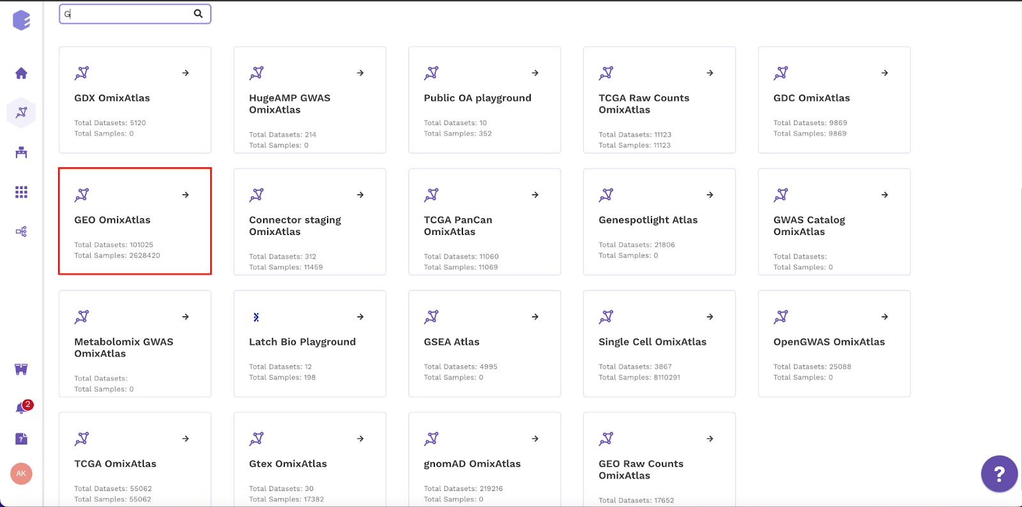Screen dimensions: 1022x507
Task: Open Genespotlight Atlas title
Action: (648, 220)
